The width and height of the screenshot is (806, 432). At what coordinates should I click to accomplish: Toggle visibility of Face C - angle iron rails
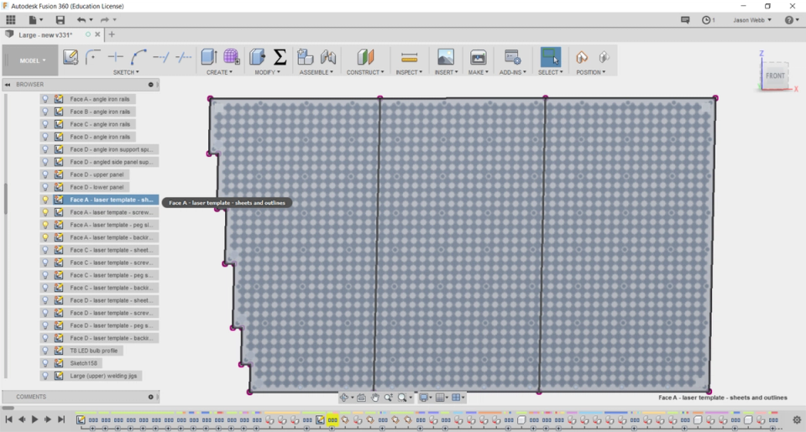45,124
